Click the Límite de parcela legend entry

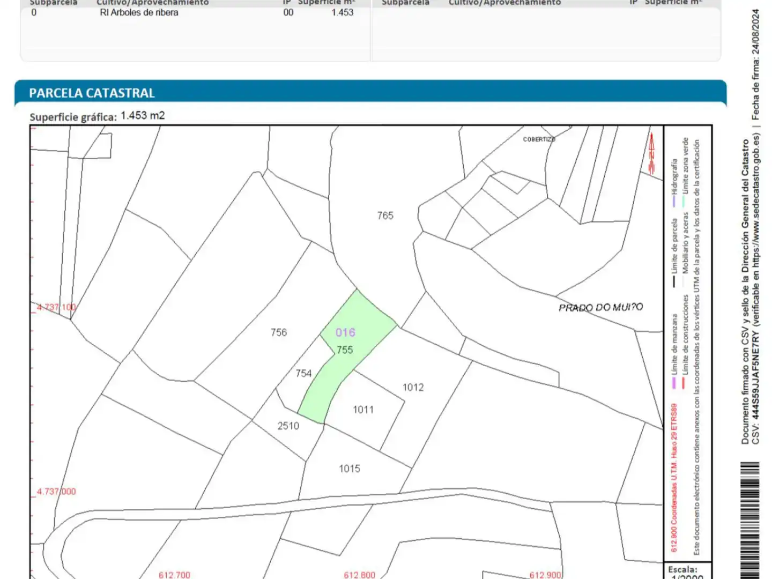(x=674, y=252)
